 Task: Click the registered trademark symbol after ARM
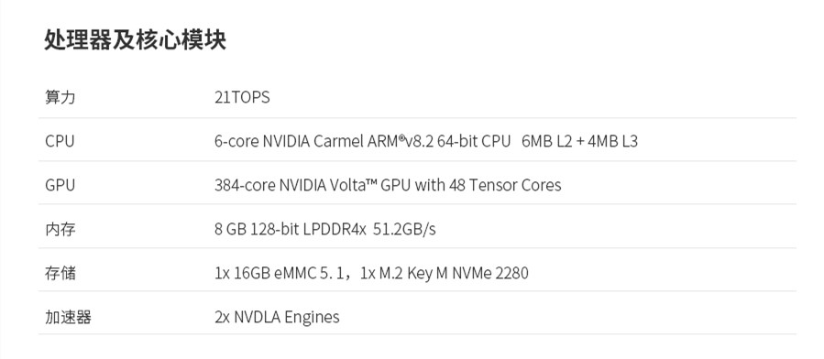pyautogui.click(x=401, y=137)
